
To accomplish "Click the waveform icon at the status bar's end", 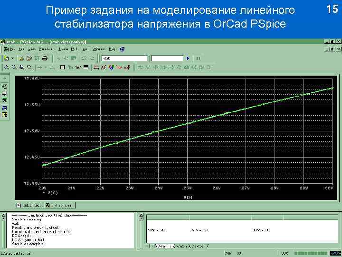I will point(335,253).
